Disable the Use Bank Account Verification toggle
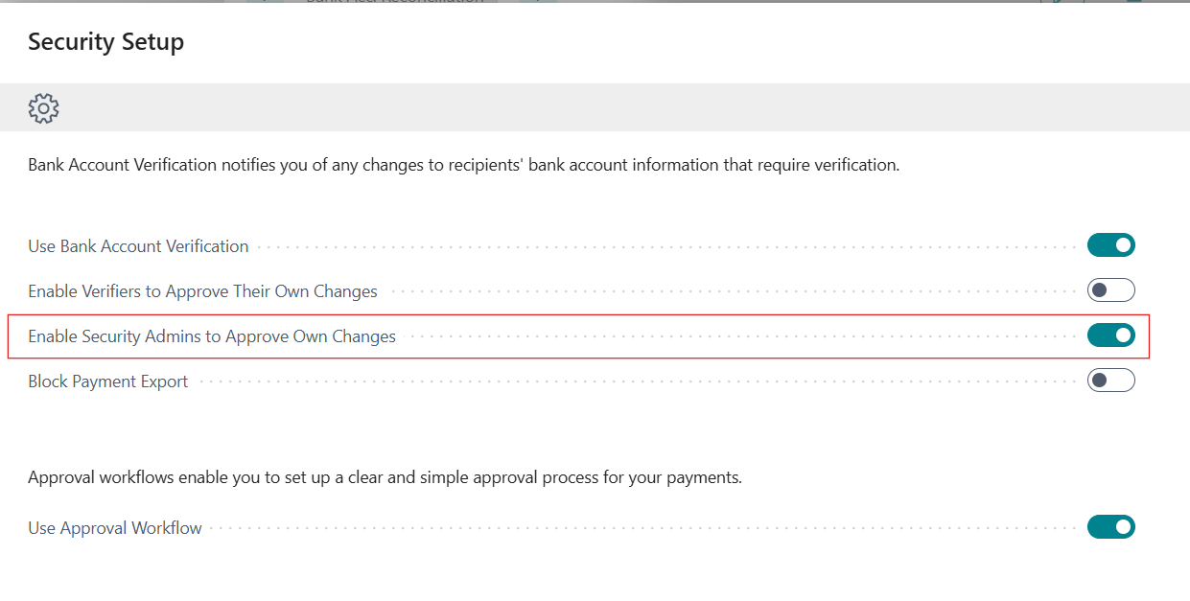The height and width of the screenshot is (601, 1190). [1110, 245]
